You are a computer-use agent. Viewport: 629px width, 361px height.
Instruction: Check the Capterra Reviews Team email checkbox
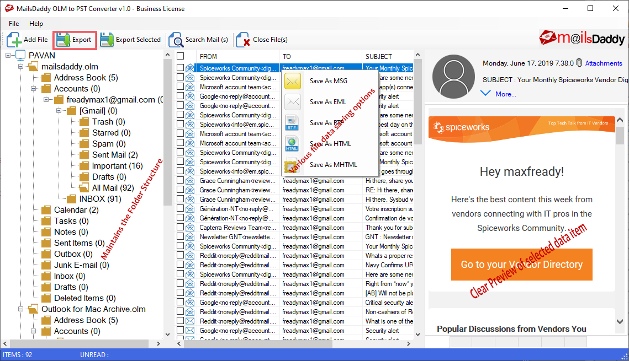click(181, 227)
